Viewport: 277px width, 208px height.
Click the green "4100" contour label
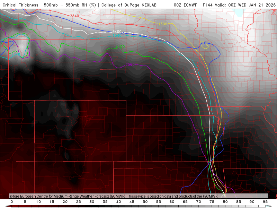tap(120, 47)
